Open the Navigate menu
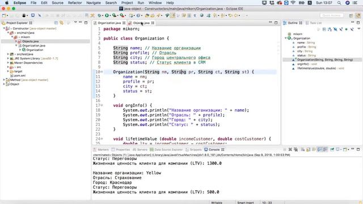Image resolution: width=363 pixels, height=204 pixels. tap(94, 3)
